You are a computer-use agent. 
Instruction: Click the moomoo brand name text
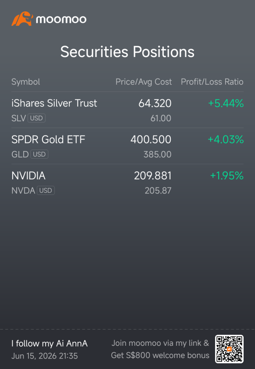[x=61, y=19]
